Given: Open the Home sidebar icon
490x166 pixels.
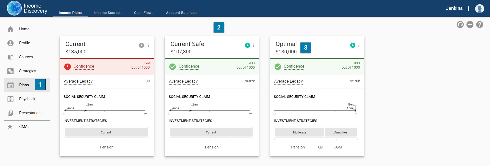Looking at the screenshot, I should pyautogui.click(x=10, y=29).
